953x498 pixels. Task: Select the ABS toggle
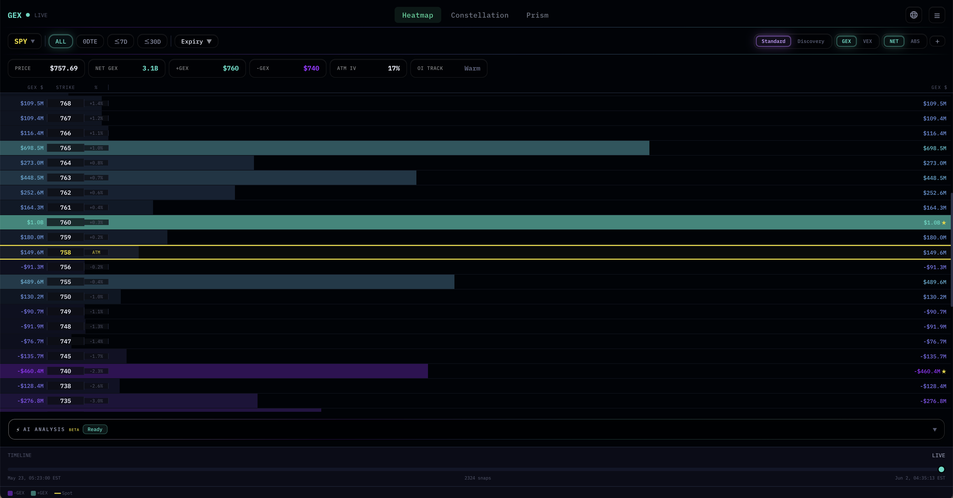click(915, 41)
